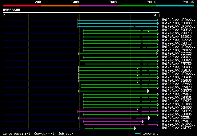The width and height of the screenshot is (197, 136).
Task: Open the UniRef100_Q1JTE7 hit label
Action: [177, 128]
